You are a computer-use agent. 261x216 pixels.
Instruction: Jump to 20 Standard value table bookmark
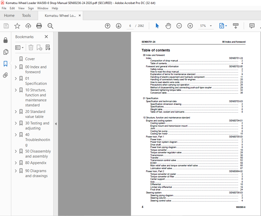35,114
